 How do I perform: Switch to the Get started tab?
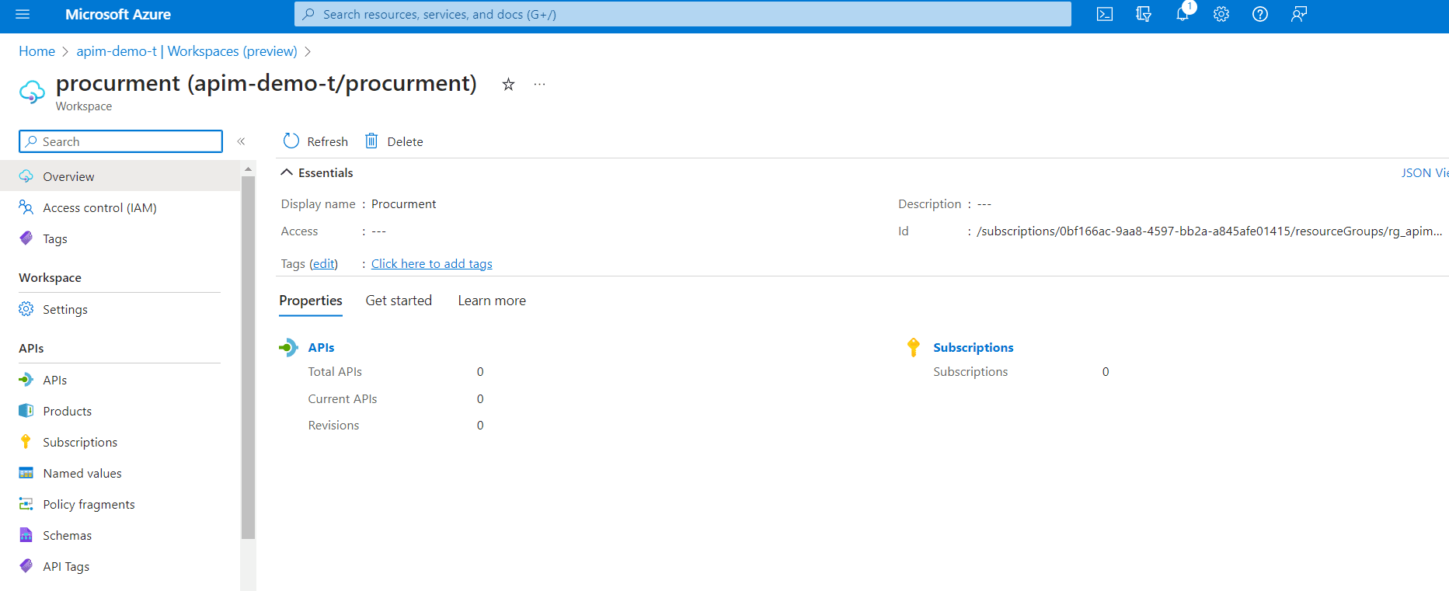point(399,301)
